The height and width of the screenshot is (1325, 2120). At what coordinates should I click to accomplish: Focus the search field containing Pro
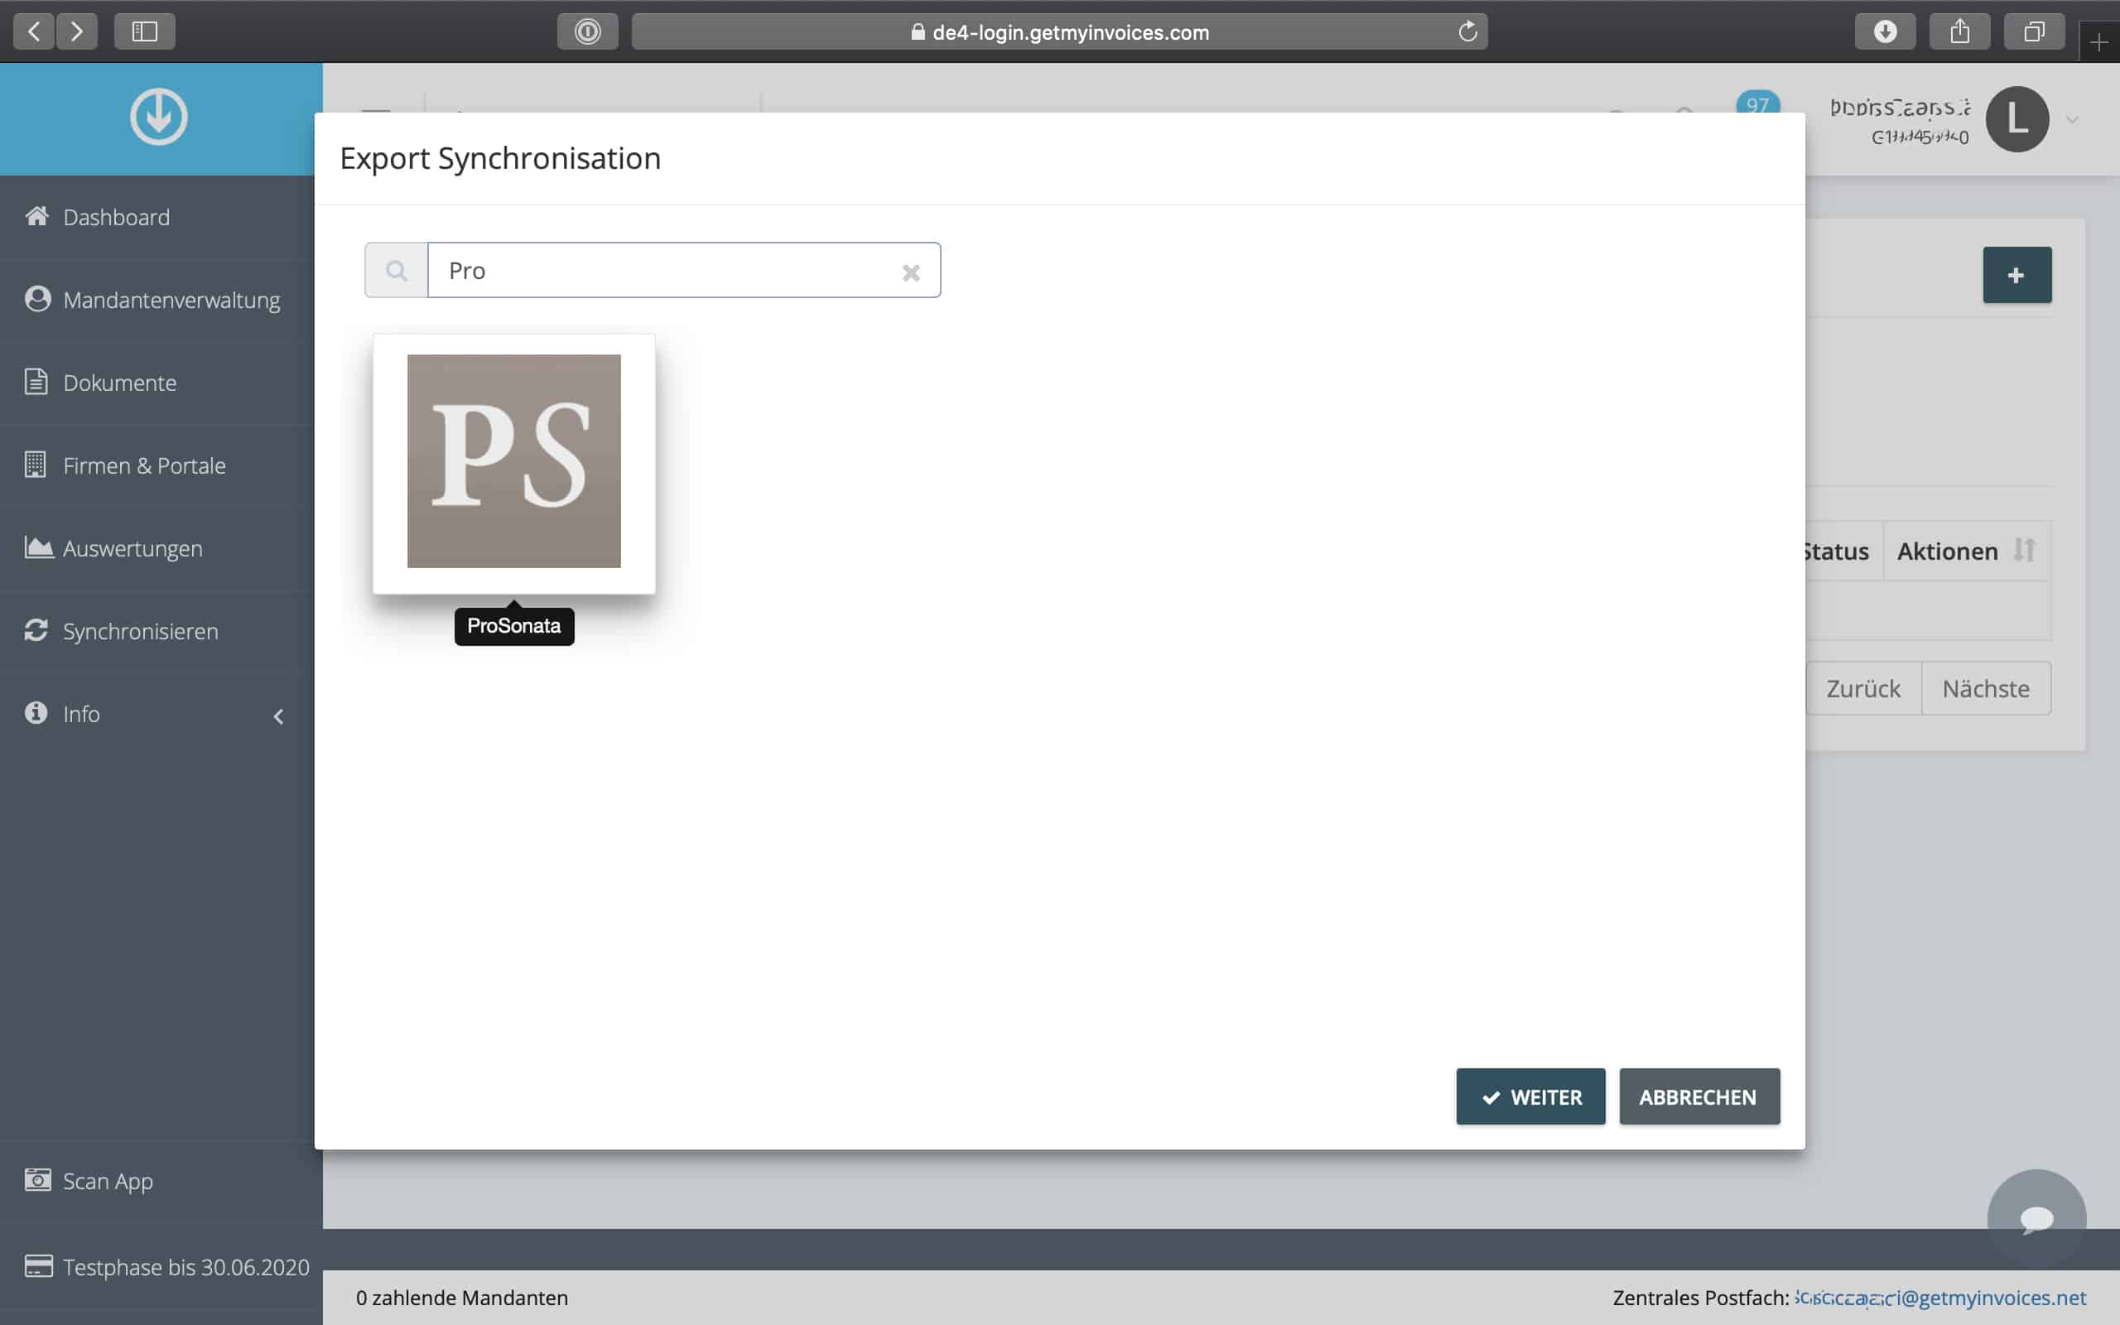tap(683, 271)
